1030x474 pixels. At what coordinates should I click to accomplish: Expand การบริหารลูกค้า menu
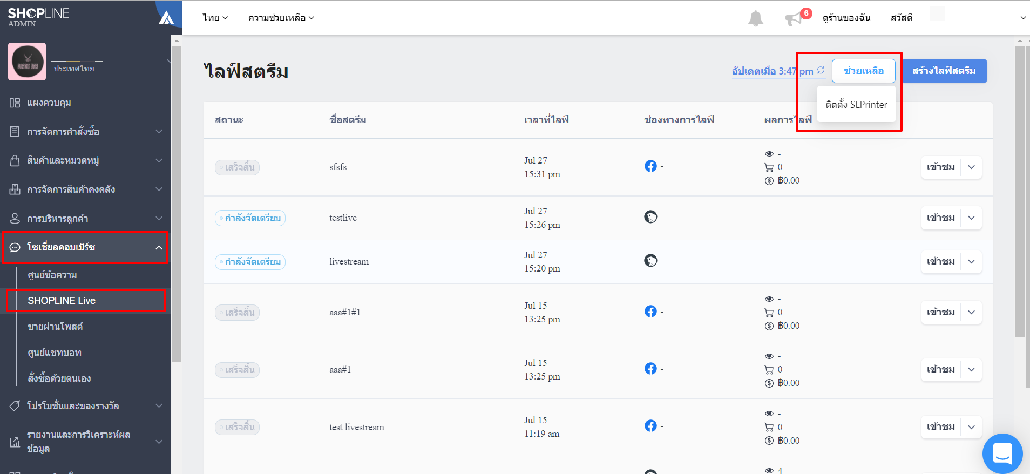159,218
